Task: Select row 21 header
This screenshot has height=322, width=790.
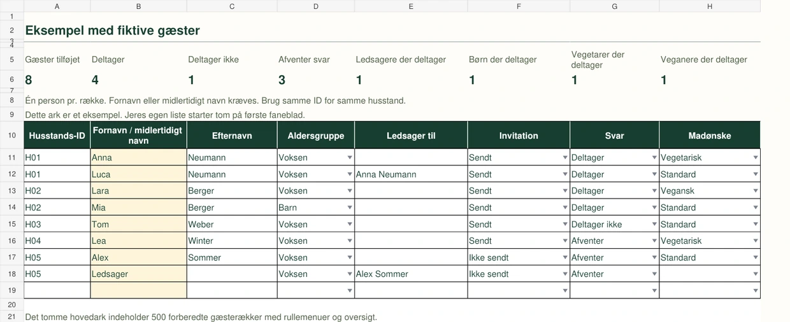Action: pos(12,317)
